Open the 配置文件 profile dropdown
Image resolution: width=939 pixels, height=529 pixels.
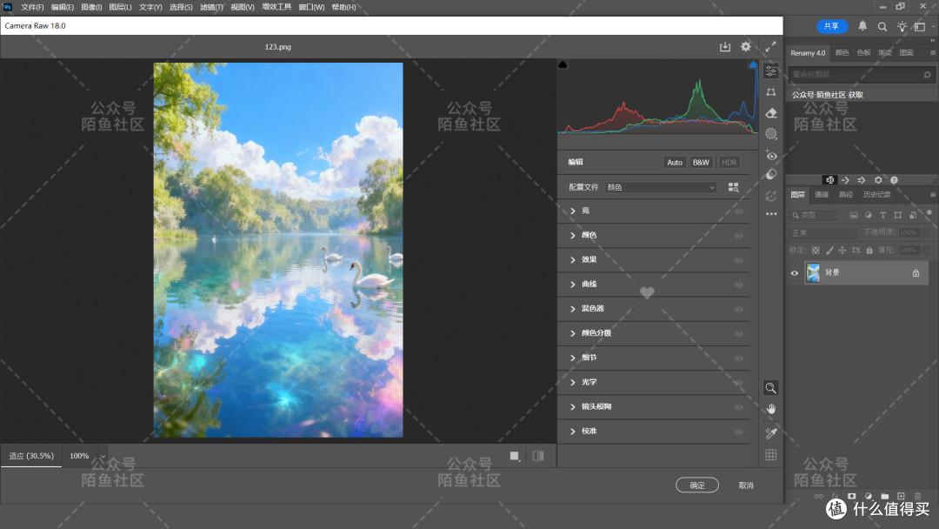tap(661, 188)
